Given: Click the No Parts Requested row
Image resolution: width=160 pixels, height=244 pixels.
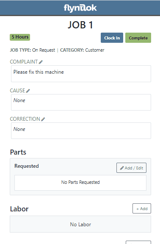Looking at the screenshot, I should pyautogui.click(x=80, y=183).
